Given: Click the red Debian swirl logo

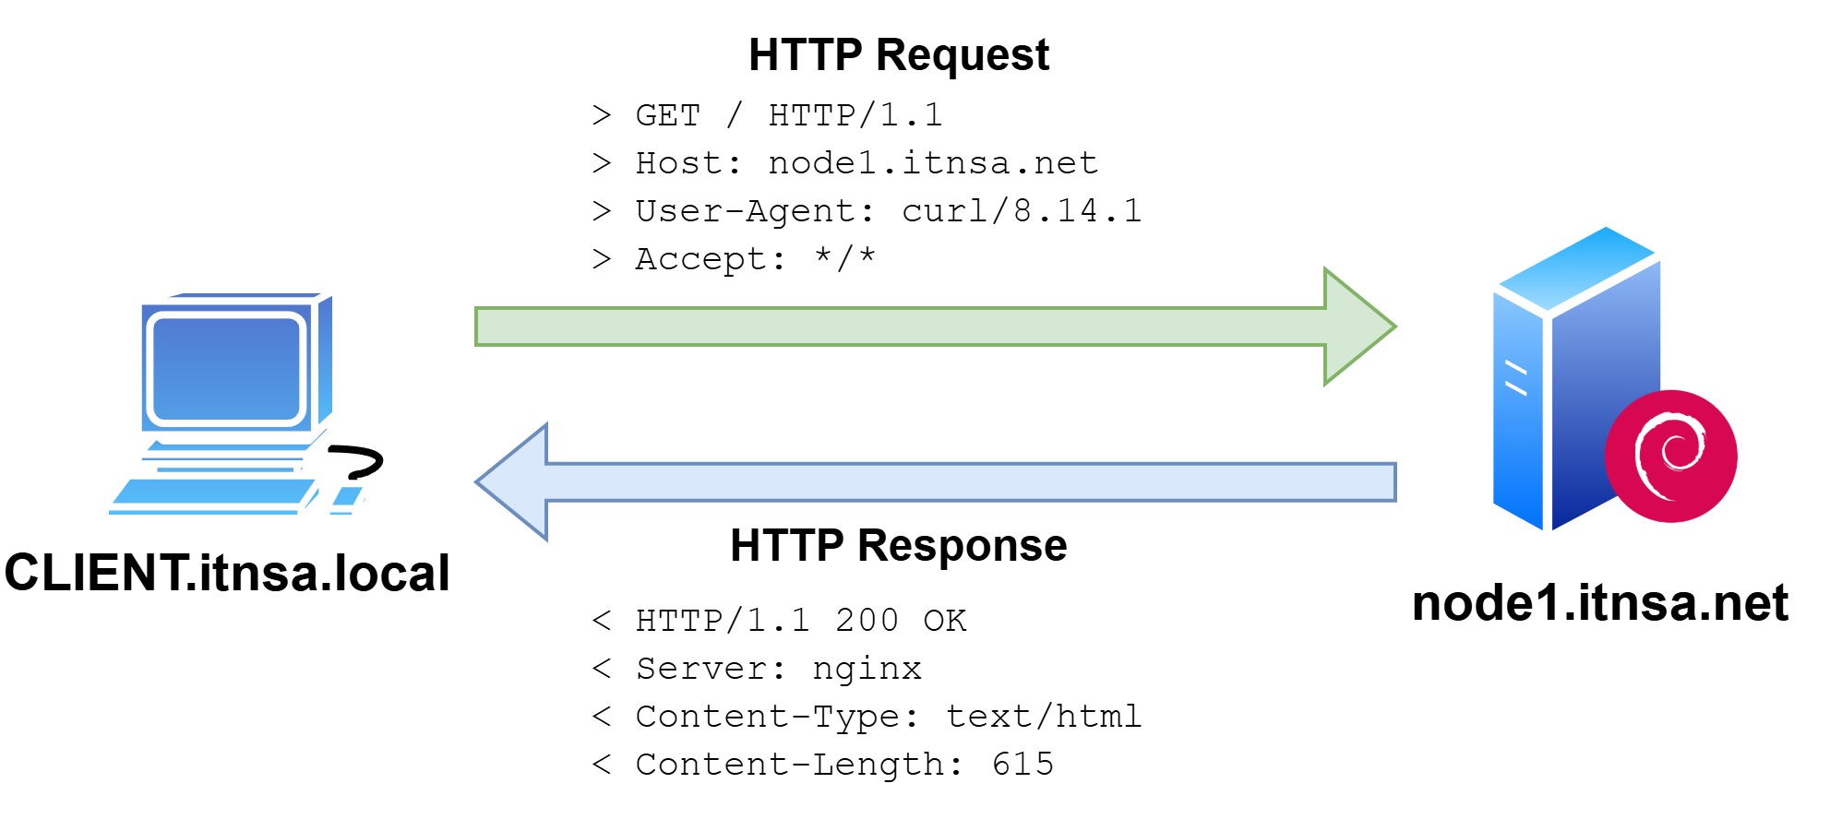Looking at the screenshot, I should pyautogui.click(x=1670, y=457).
